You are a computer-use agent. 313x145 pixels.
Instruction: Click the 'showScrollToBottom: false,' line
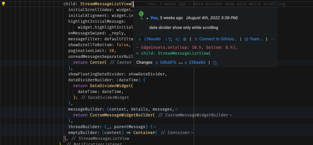pos(99,45)
